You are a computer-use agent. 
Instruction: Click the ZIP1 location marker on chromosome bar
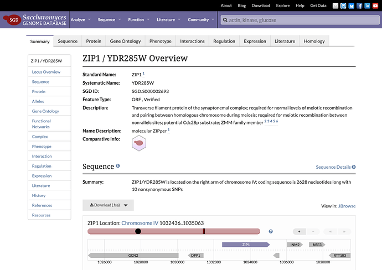tap(204, 231)
